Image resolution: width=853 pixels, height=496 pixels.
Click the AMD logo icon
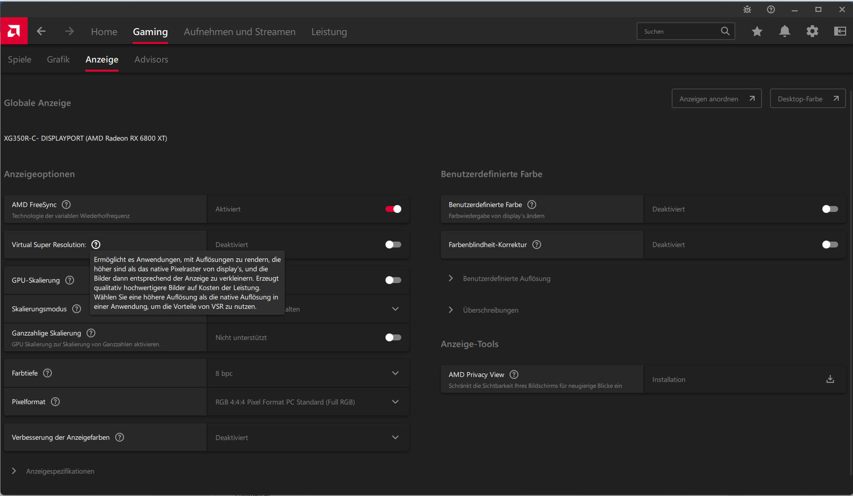pyautogui.click(x=14, y=32)
